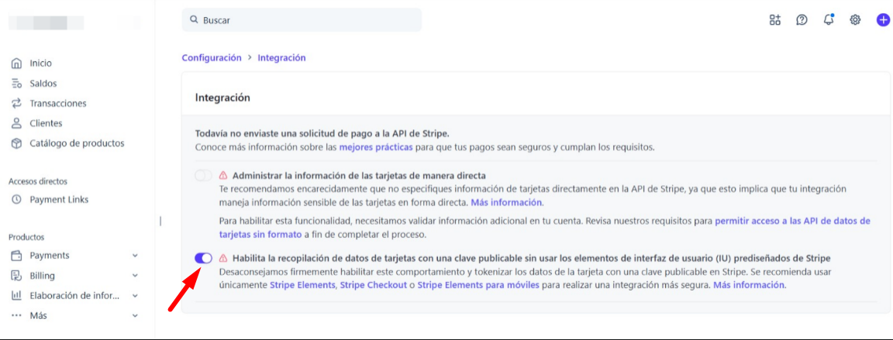Click the Catálogo de productos box icon
This screenshot has width=893, height=340.
coord(16,143)
